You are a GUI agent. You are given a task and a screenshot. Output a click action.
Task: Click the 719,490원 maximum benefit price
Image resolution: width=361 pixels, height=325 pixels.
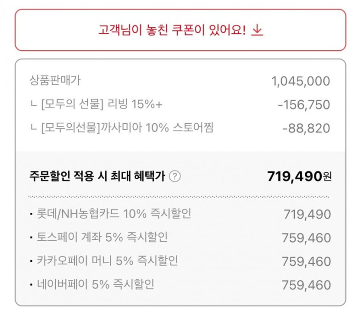point(299,176)
